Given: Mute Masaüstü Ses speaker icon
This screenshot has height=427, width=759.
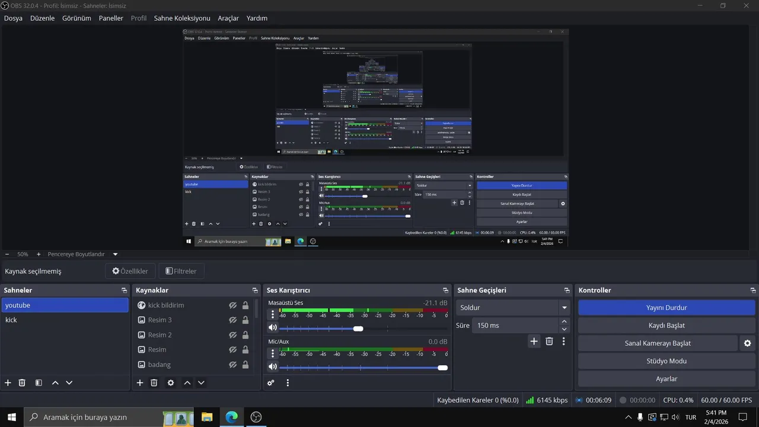Looking at the screenshot, I should click(x=273, y=328).
